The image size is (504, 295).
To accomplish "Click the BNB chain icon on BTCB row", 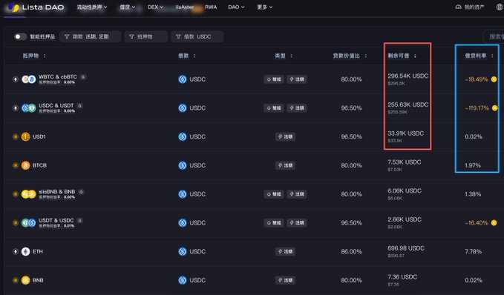I will (x=15, y=165).
